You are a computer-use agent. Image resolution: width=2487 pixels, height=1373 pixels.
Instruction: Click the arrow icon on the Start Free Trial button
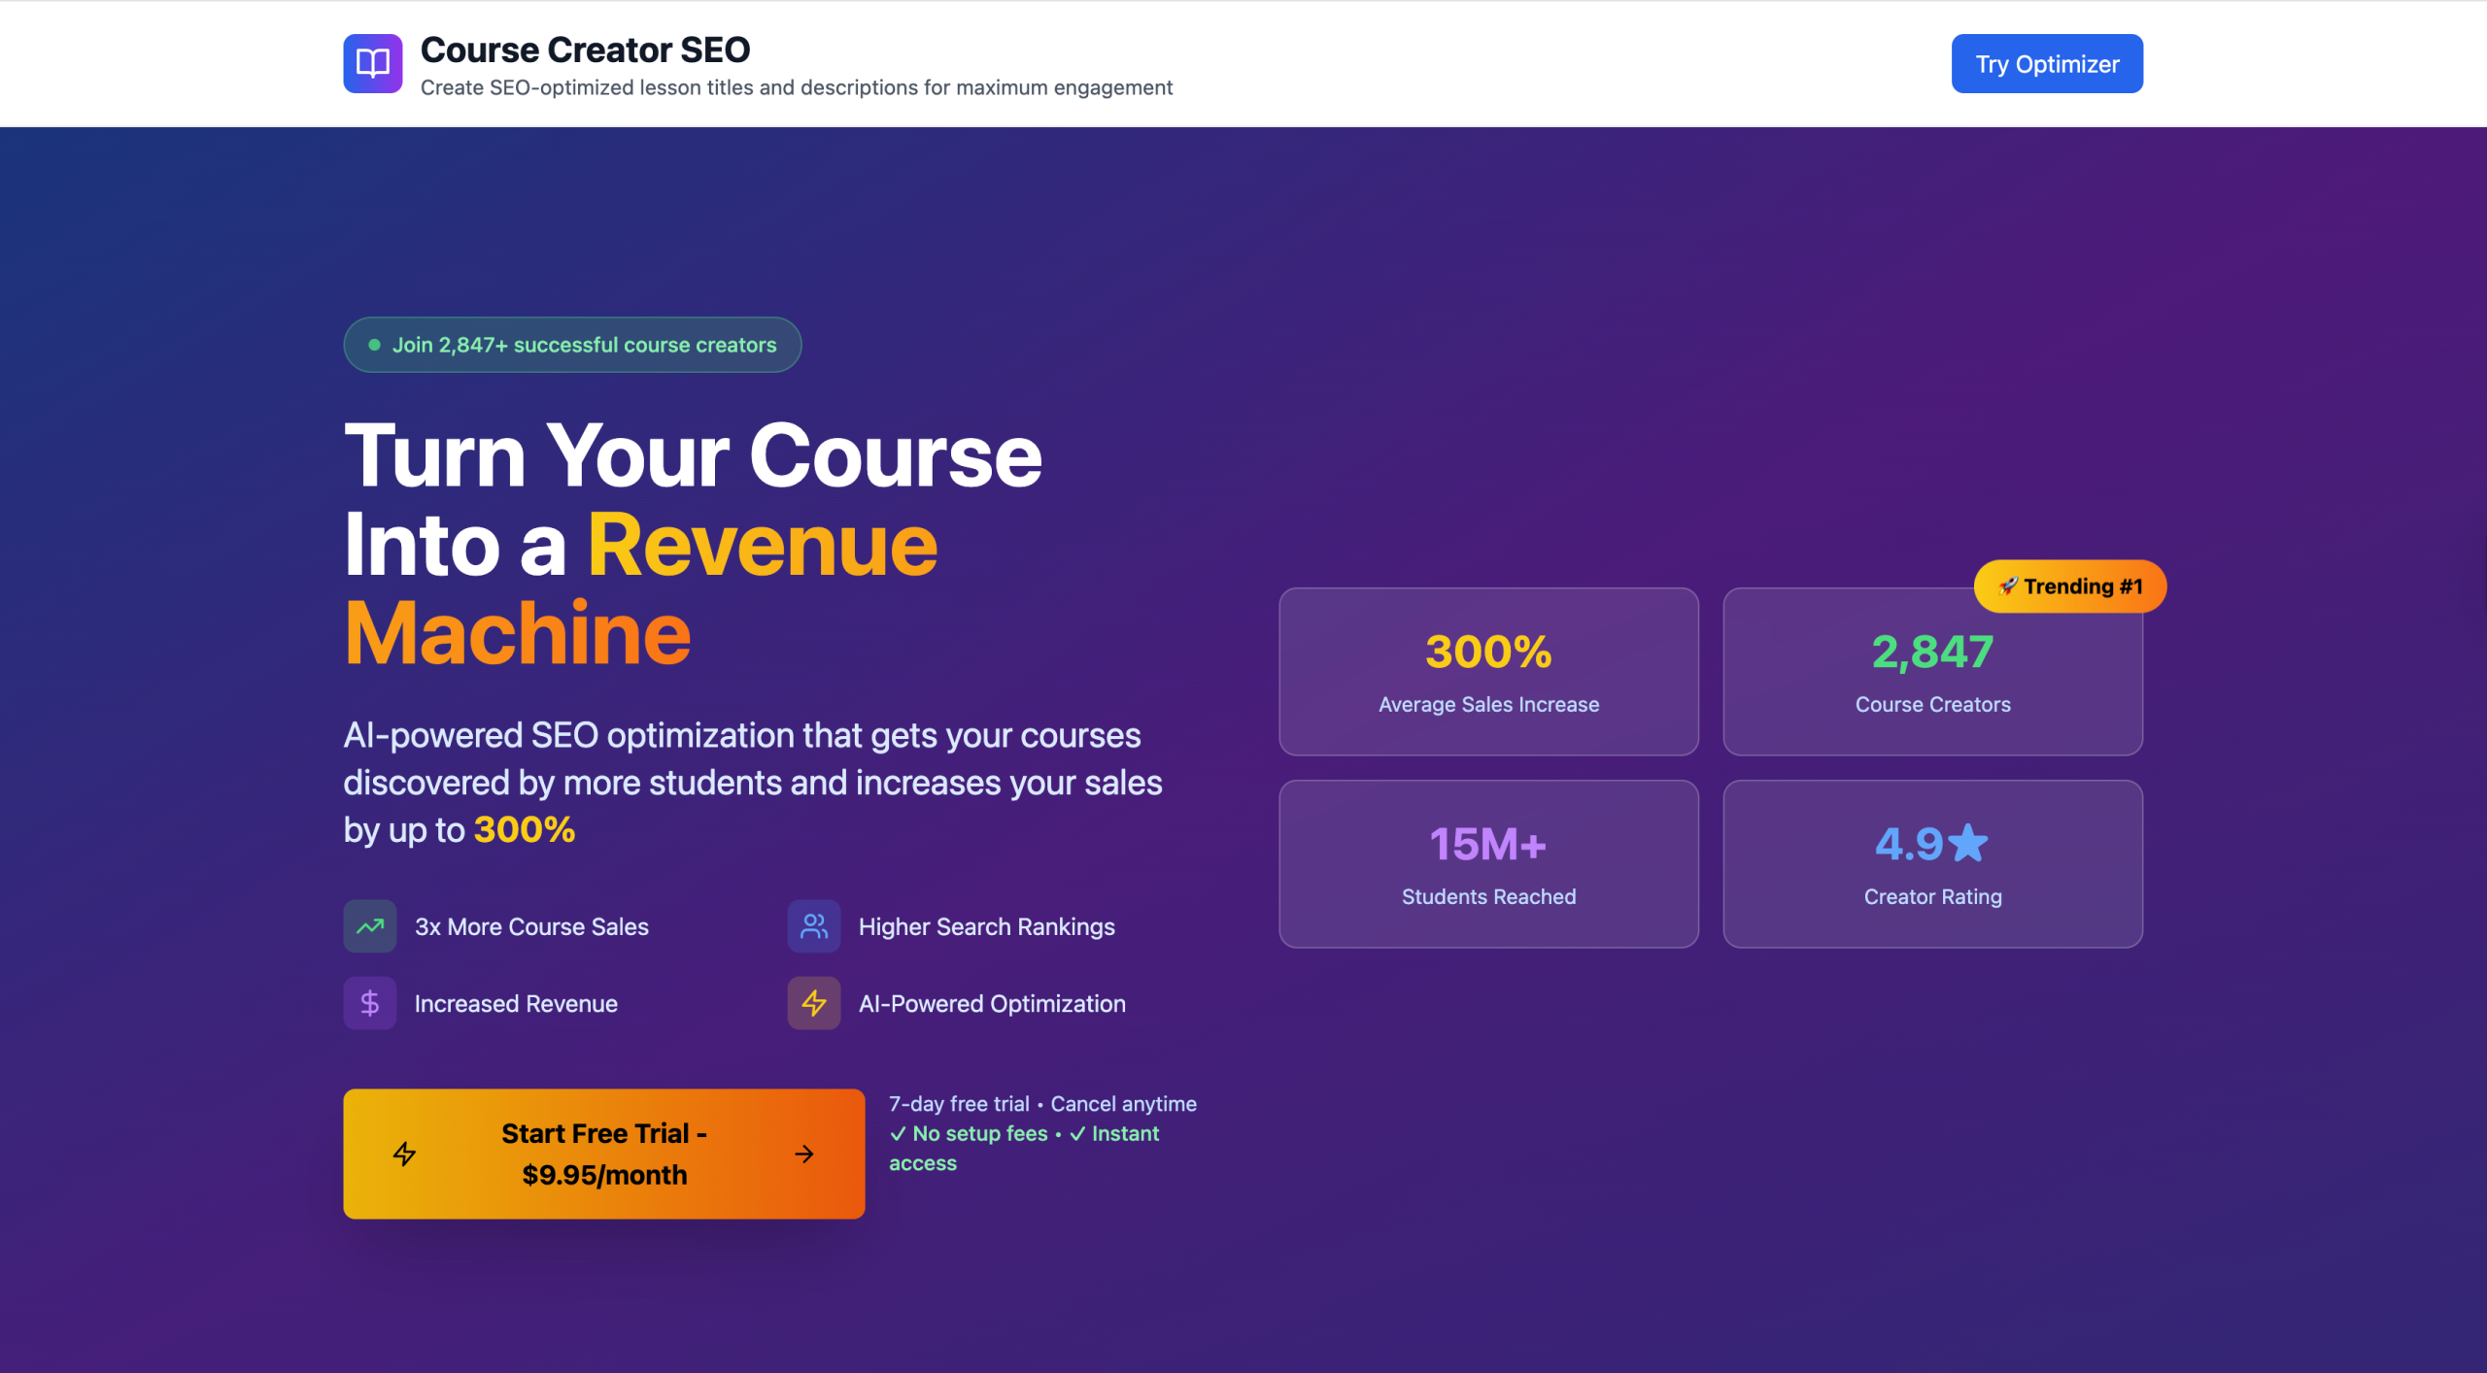tap(803, 1154)
